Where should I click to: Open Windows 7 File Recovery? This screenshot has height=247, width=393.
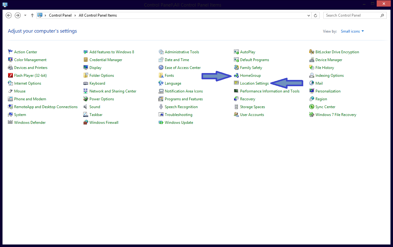336,115
